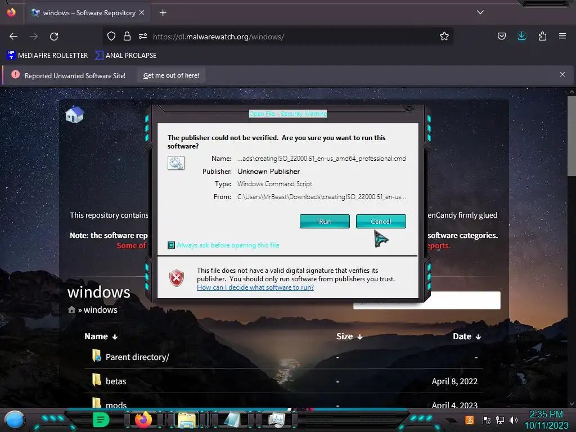The width and height of the screenshot is (576, 432).
Task: Close the windows – Software Repository tab
Action: coord(142,12)
